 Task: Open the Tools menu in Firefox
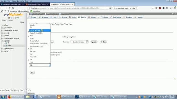click(x=27, y=1)
